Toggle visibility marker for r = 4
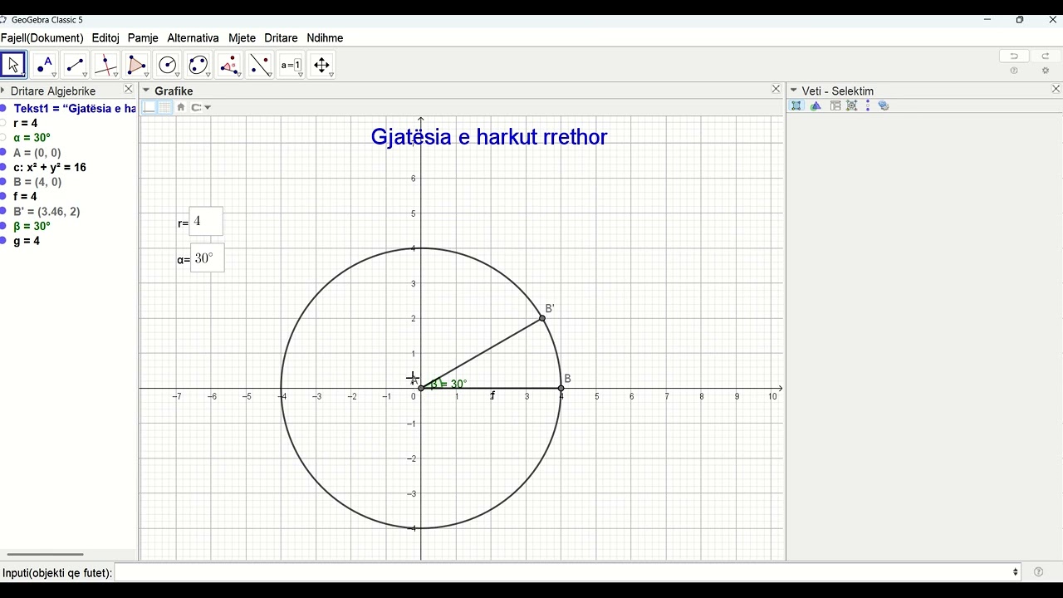Image resolution: width=1063 pixels, height=598 pixels. 3,123
